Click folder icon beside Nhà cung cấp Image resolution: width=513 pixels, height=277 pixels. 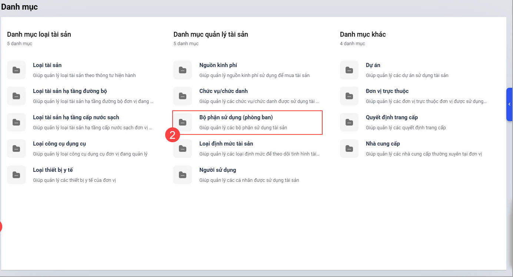pyautogui.click(x=349, y=148)
